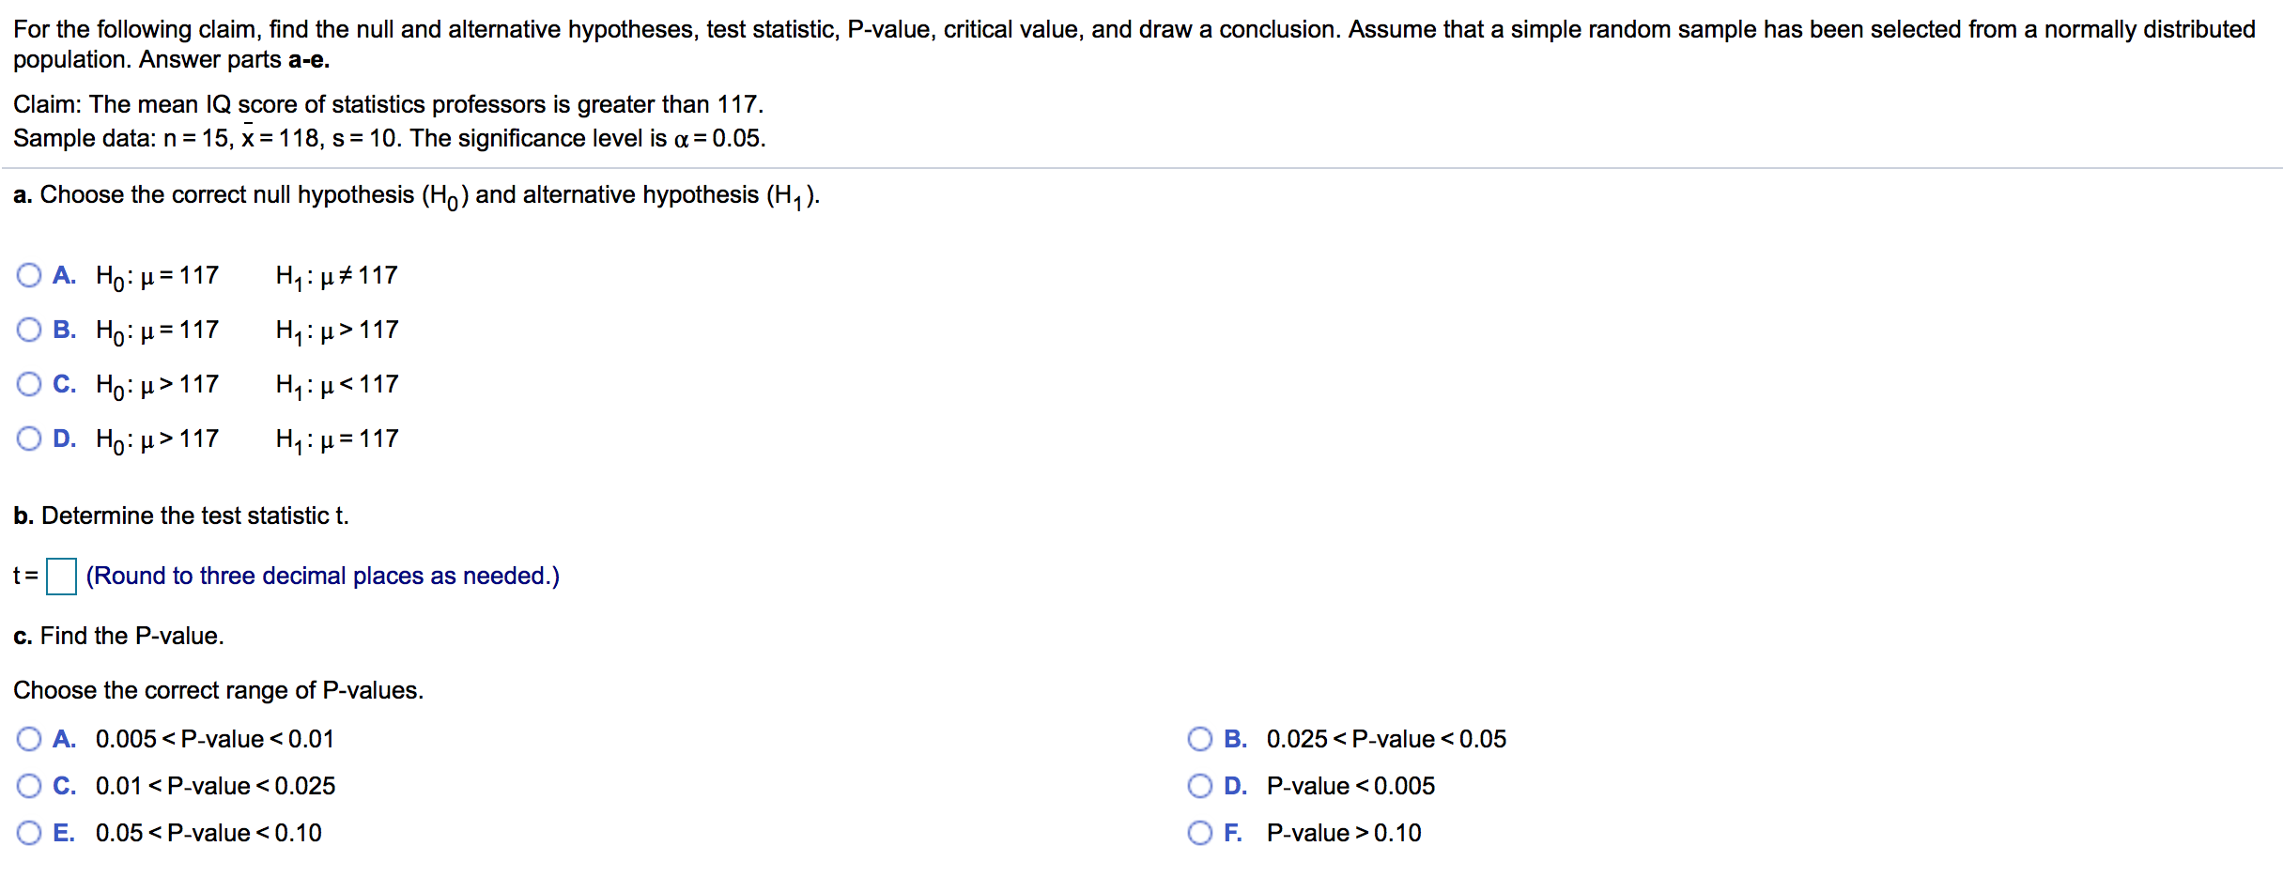Click the 'Find the P-value' heading

click(x=118, y=636)
